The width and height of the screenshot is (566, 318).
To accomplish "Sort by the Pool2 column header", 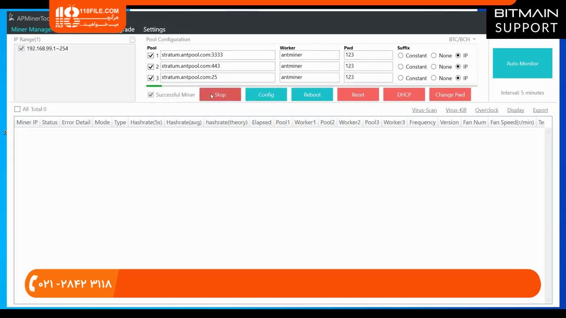I will point(328,122).
